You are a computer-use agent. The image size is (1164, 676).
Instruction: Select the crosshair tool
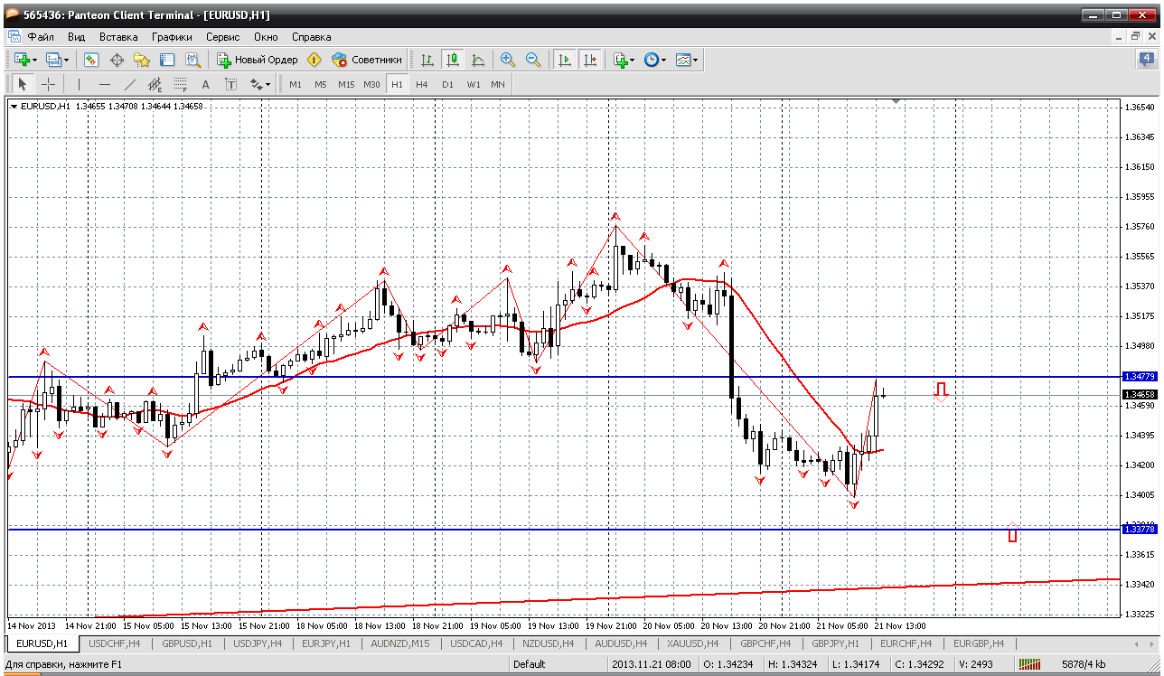tap(49, 84)
